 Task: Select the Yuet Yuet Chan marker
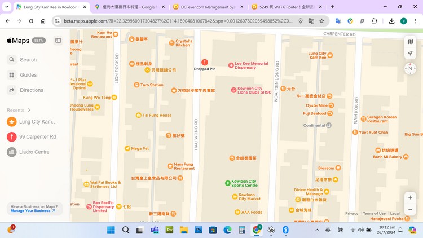(355, 132)
